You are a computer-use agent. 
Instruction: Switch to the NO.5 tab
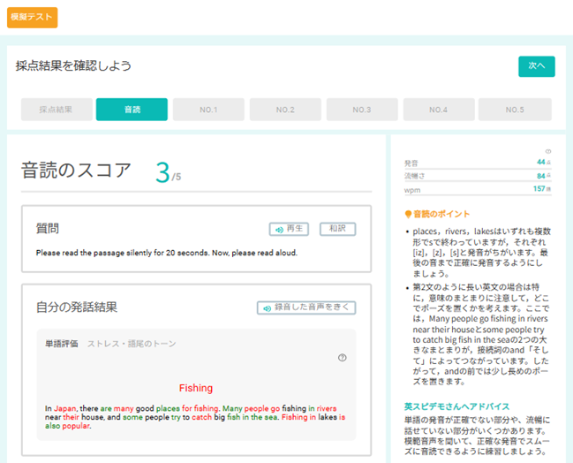coord(515,110)
